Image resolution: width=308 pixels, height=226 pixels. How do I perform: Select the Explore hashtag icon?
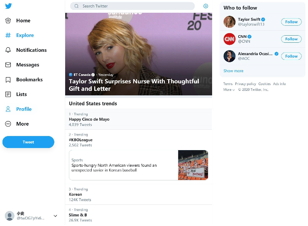point(8,35)
